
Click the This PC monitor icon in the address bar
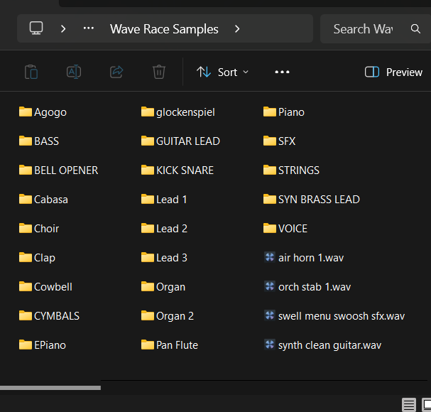pos(36,28)
